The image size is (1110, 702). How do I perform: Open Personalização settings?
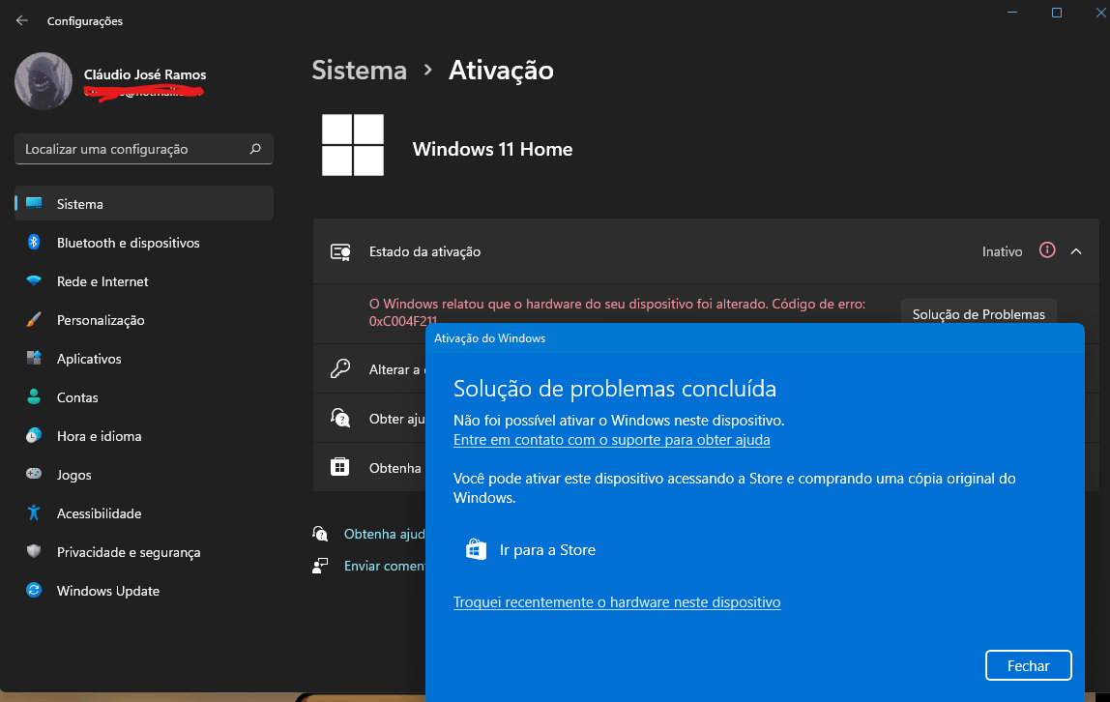[x=144, y=320]
